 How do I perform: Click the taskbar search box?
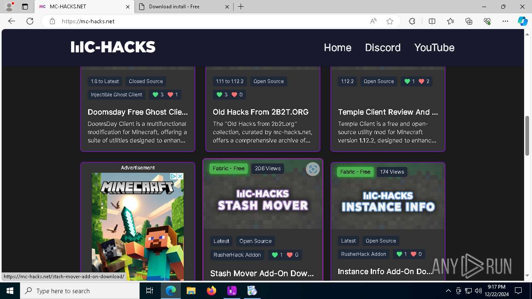[80, 291]
